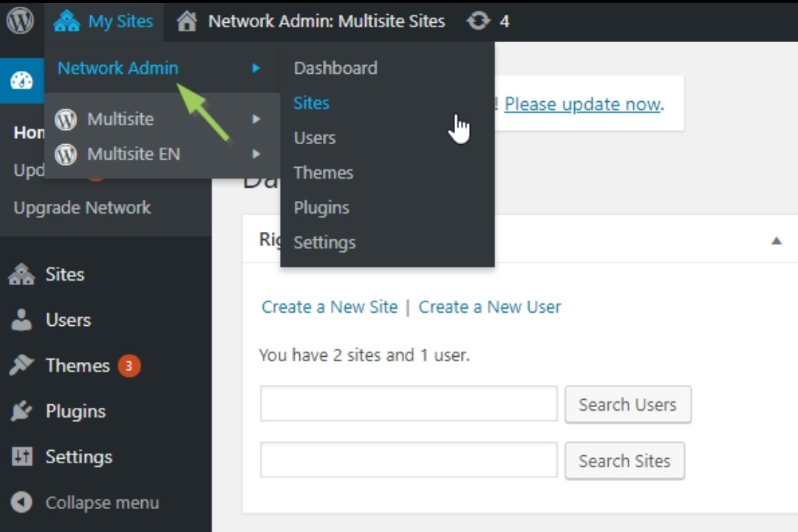The height and width of the screenshot is (532, 798).
Task: Click the home icon beside Network Admin title
Action: click(x=187, y=21)
